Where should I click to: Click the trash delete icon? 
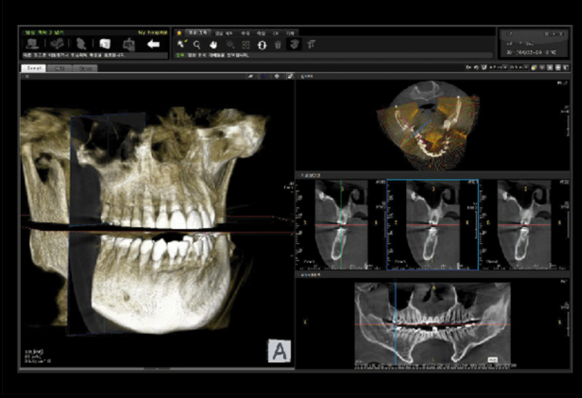[278, 45]
